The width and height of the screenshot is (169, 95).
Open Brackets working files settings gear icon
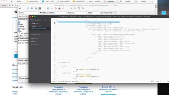click(46, 20)
